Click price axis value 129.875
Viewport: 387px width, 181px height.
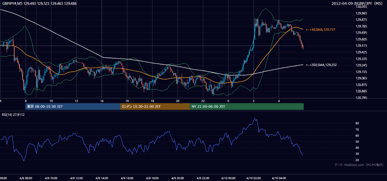click(x=362, y=20)
